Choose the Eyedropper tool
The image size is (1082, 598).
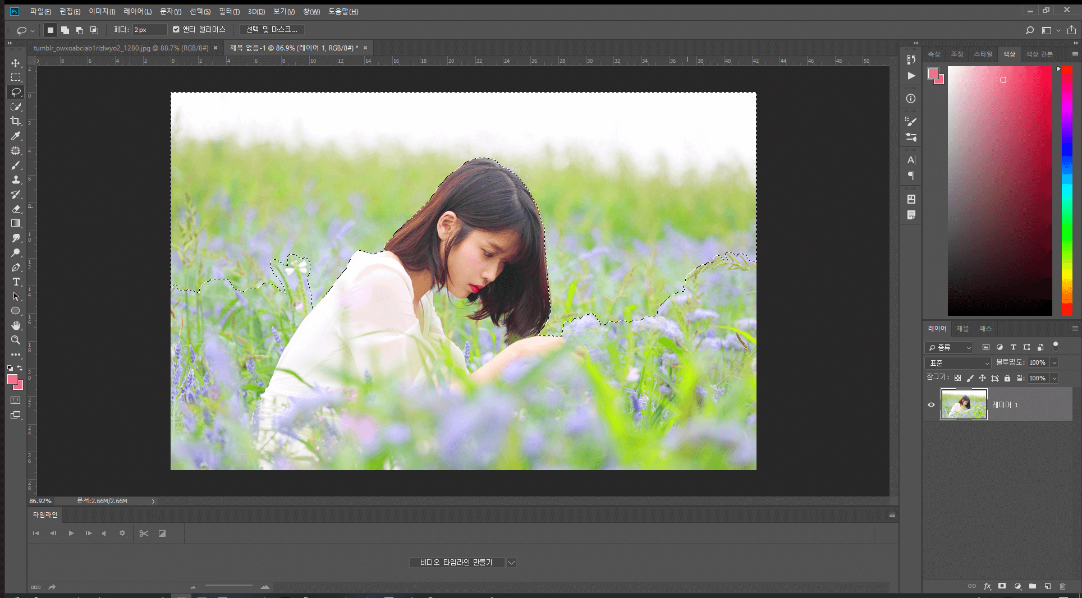click(16, 136)
